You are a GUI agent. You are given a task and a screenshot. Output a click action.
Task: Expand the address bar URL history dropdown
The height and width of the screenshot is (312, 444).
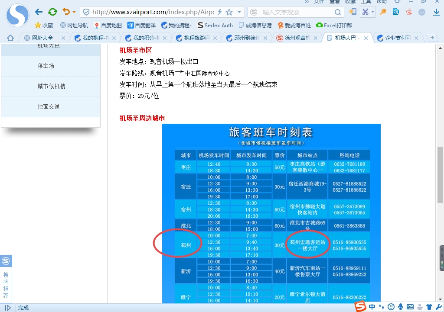point(239,12)
